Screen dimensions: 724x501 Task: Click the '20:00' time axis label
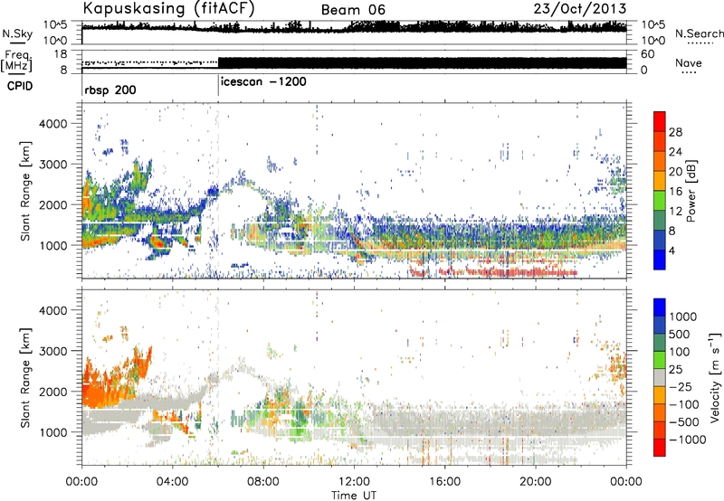[x=535, y=482]
